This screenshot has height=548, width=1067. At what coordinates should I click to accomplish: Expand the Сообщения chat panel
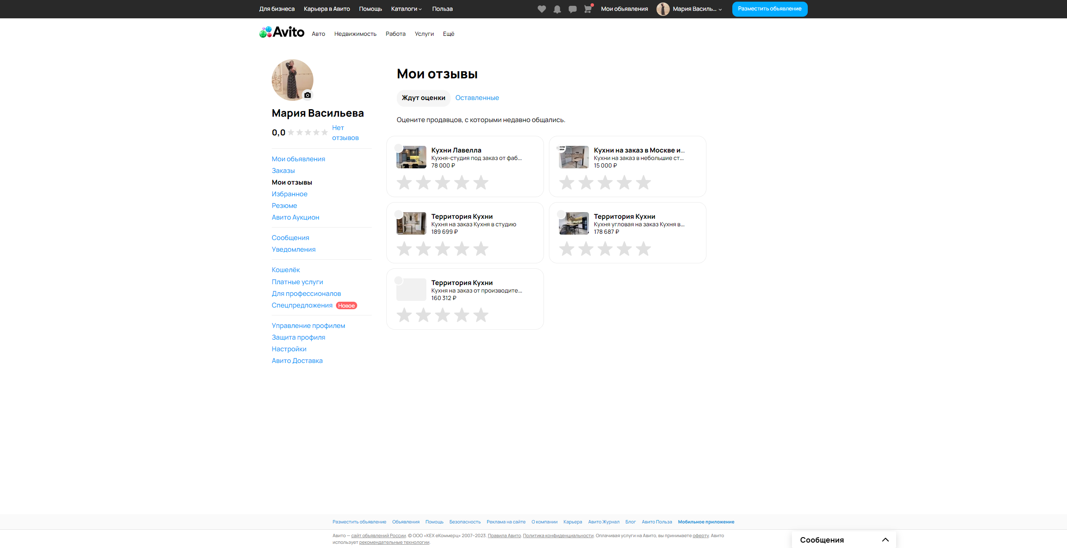coord(885,540)
